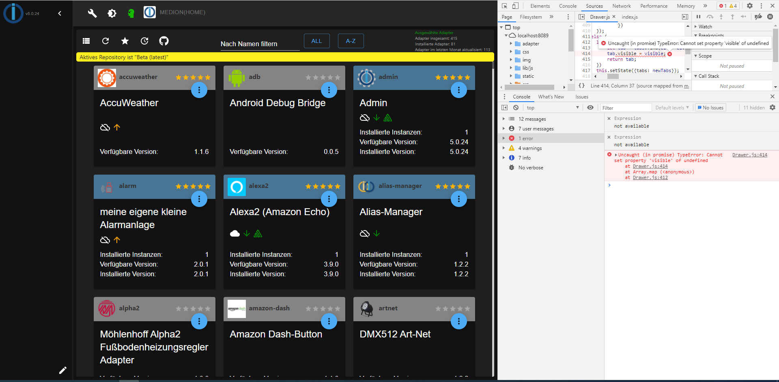
Task: Open the What's New drawer tab
Action: 551,96
